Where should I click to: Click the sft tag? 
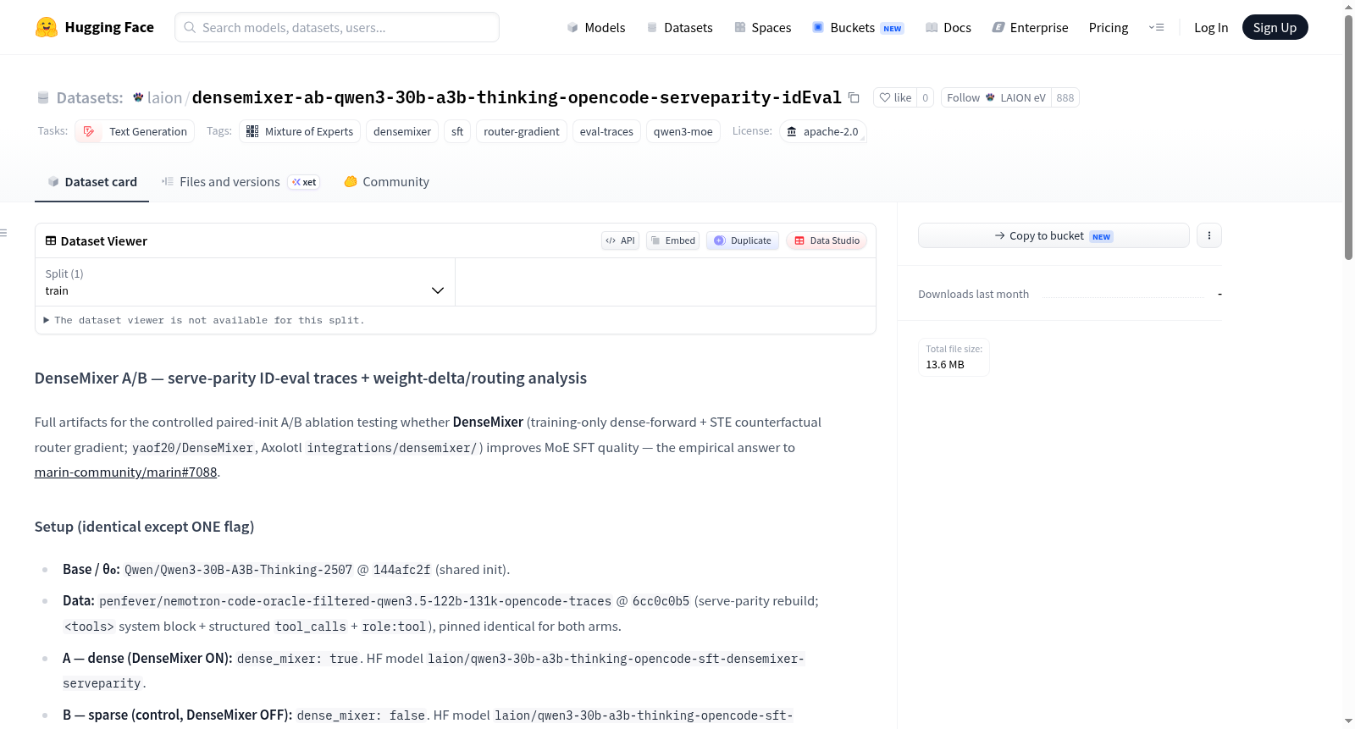tap(457, 131)
